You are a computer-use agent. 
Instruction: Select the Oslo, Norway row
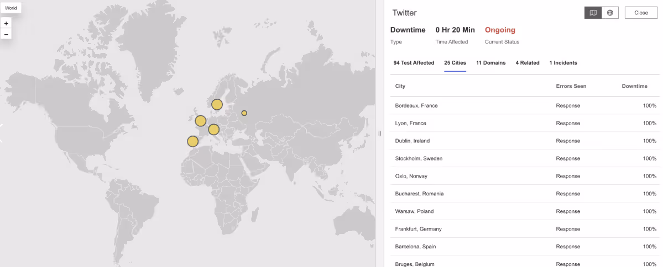tap(525, 176)
